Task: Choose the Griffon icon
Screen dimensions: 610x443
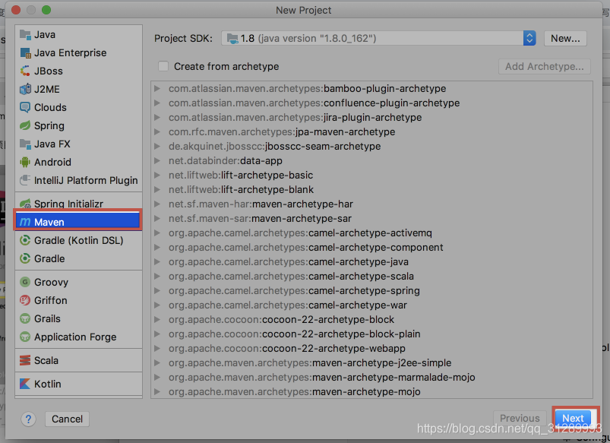Action: (25, 300)
